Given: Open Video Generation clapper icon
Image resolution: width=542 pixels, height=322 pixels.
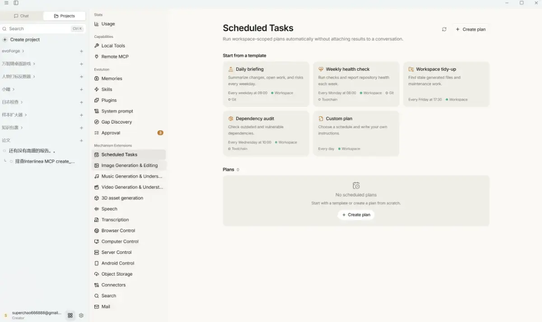Looking at the screenshot, I should tap(97, 187).
